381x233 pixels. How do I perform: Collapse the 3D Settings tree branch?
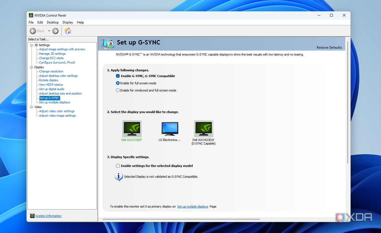pos(31,45)
